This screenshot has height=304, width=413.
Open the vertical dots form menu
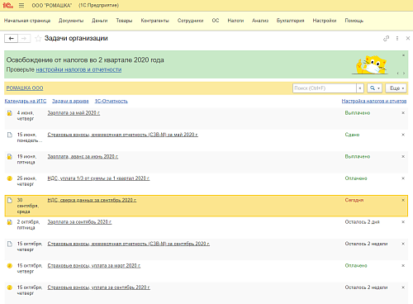397,38
